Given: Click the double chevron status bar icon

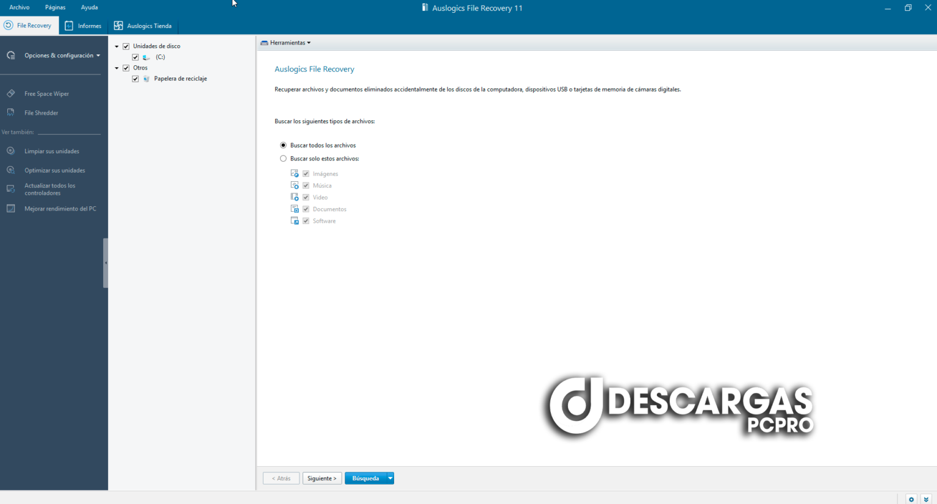Looking at the screenshot, I should [926, 499].
